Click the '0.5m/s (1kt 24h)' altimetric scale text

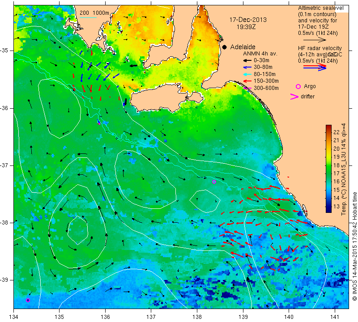[318, 33]
